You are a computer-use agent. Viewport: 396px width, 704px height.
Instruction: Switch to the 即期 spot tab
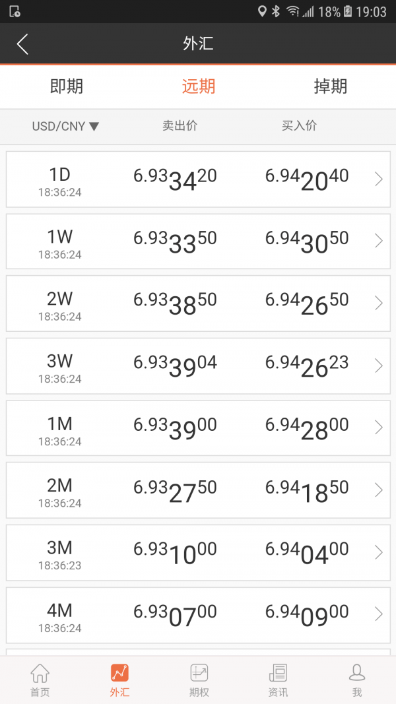[67, 86]
